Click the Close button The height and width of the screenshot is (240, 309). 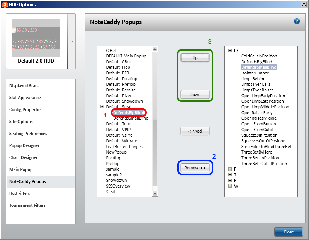click(289, 232)
